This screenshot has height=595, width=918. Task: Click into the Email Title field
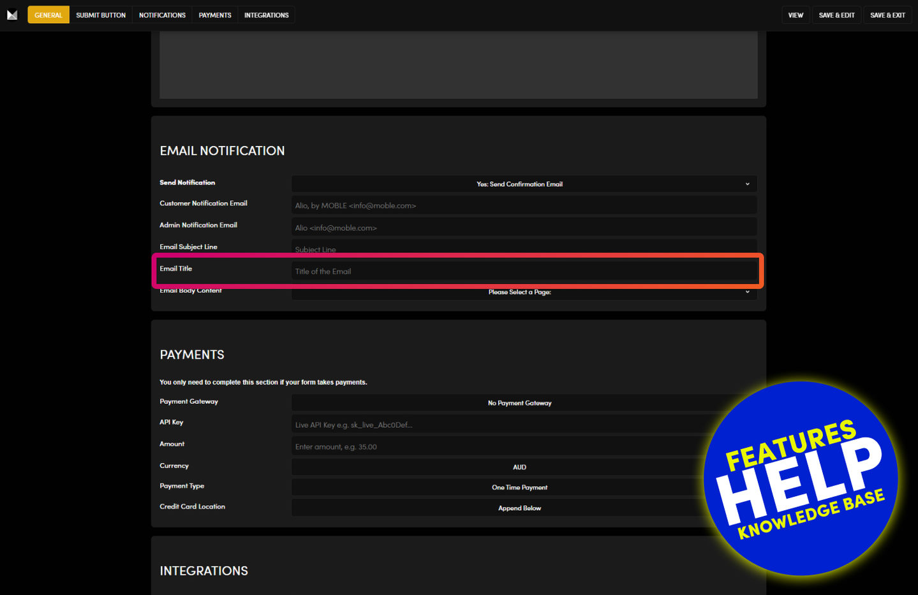524,272
